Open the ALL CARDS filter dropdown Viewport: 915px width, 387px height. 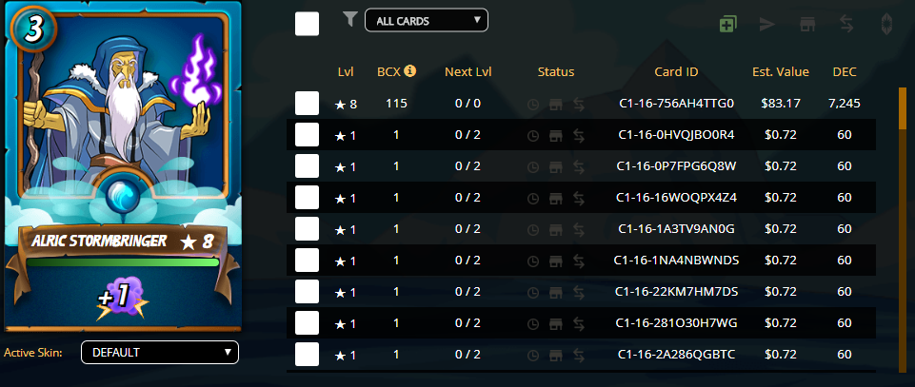426,20
